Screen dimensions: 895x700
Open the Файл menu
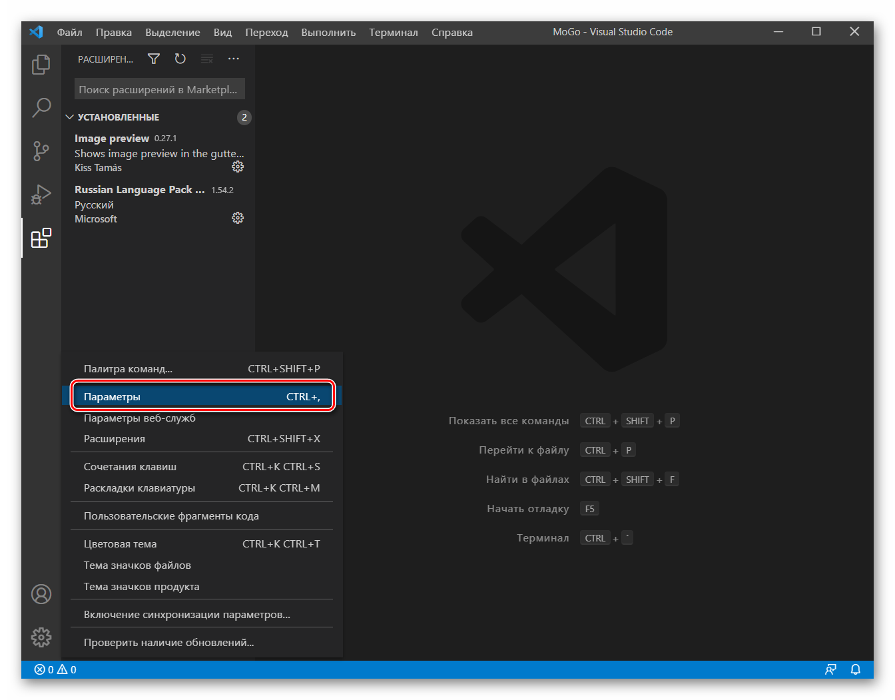70,32
